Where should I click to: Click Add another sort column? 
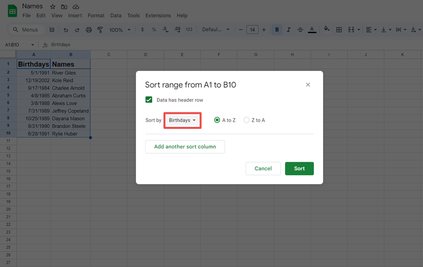(185, 146)
